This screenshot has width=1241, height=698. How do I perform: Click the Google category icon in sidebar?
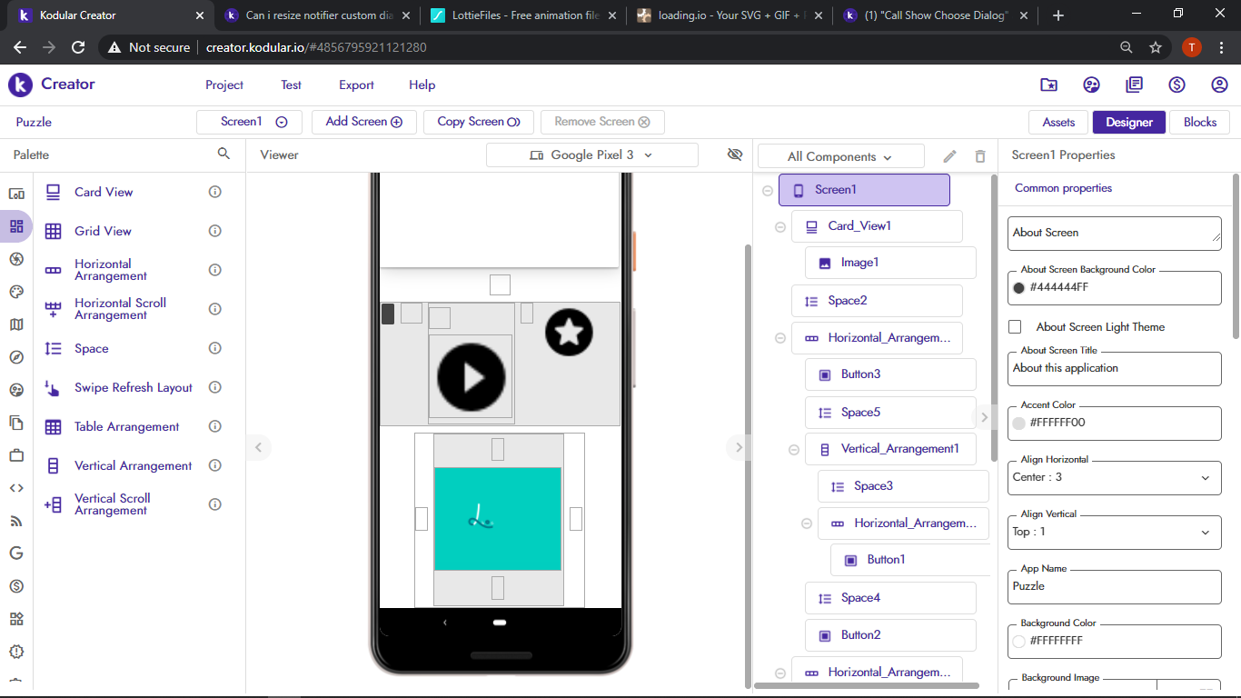pyautogui.click(x=16, y=553)
